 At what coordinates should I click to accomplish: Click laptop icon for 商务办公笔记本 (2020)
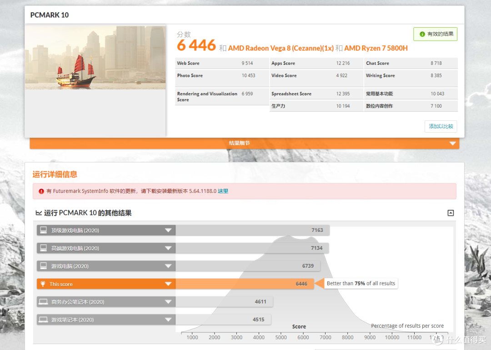pyautogui.click(x=43, y=302)
